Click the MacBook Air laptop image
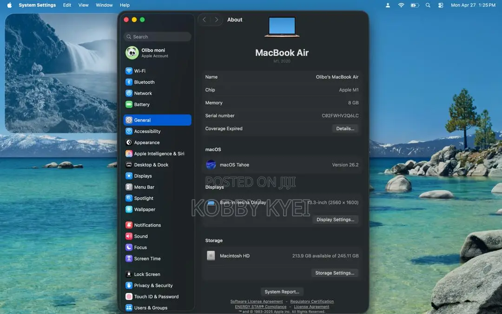This screenshot has height=314, width=502. pos(282,27)
